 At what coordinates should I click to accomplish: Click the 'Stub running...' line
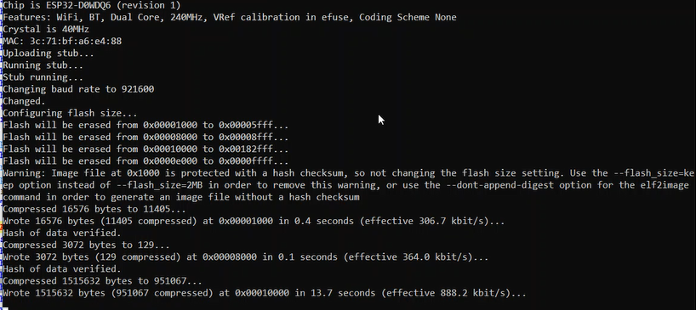pyautogui.click(x=43, y=77)
